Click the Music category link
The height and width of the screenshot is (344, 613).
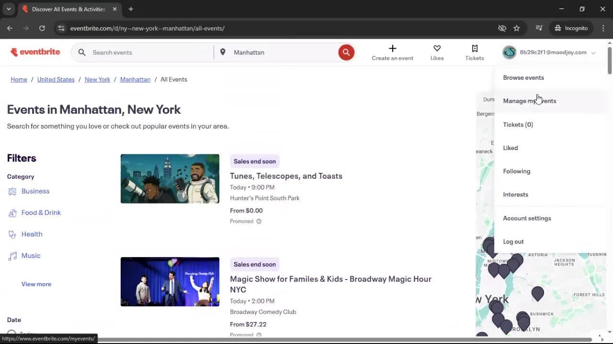(x=31, y=256)
